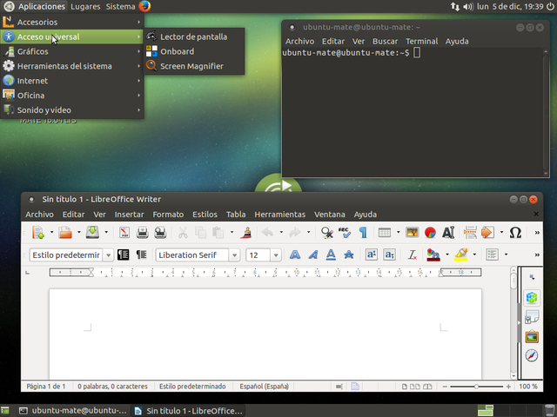557x417 pixels.
Task: Insert a text box icon
Action: coord(448,233)
